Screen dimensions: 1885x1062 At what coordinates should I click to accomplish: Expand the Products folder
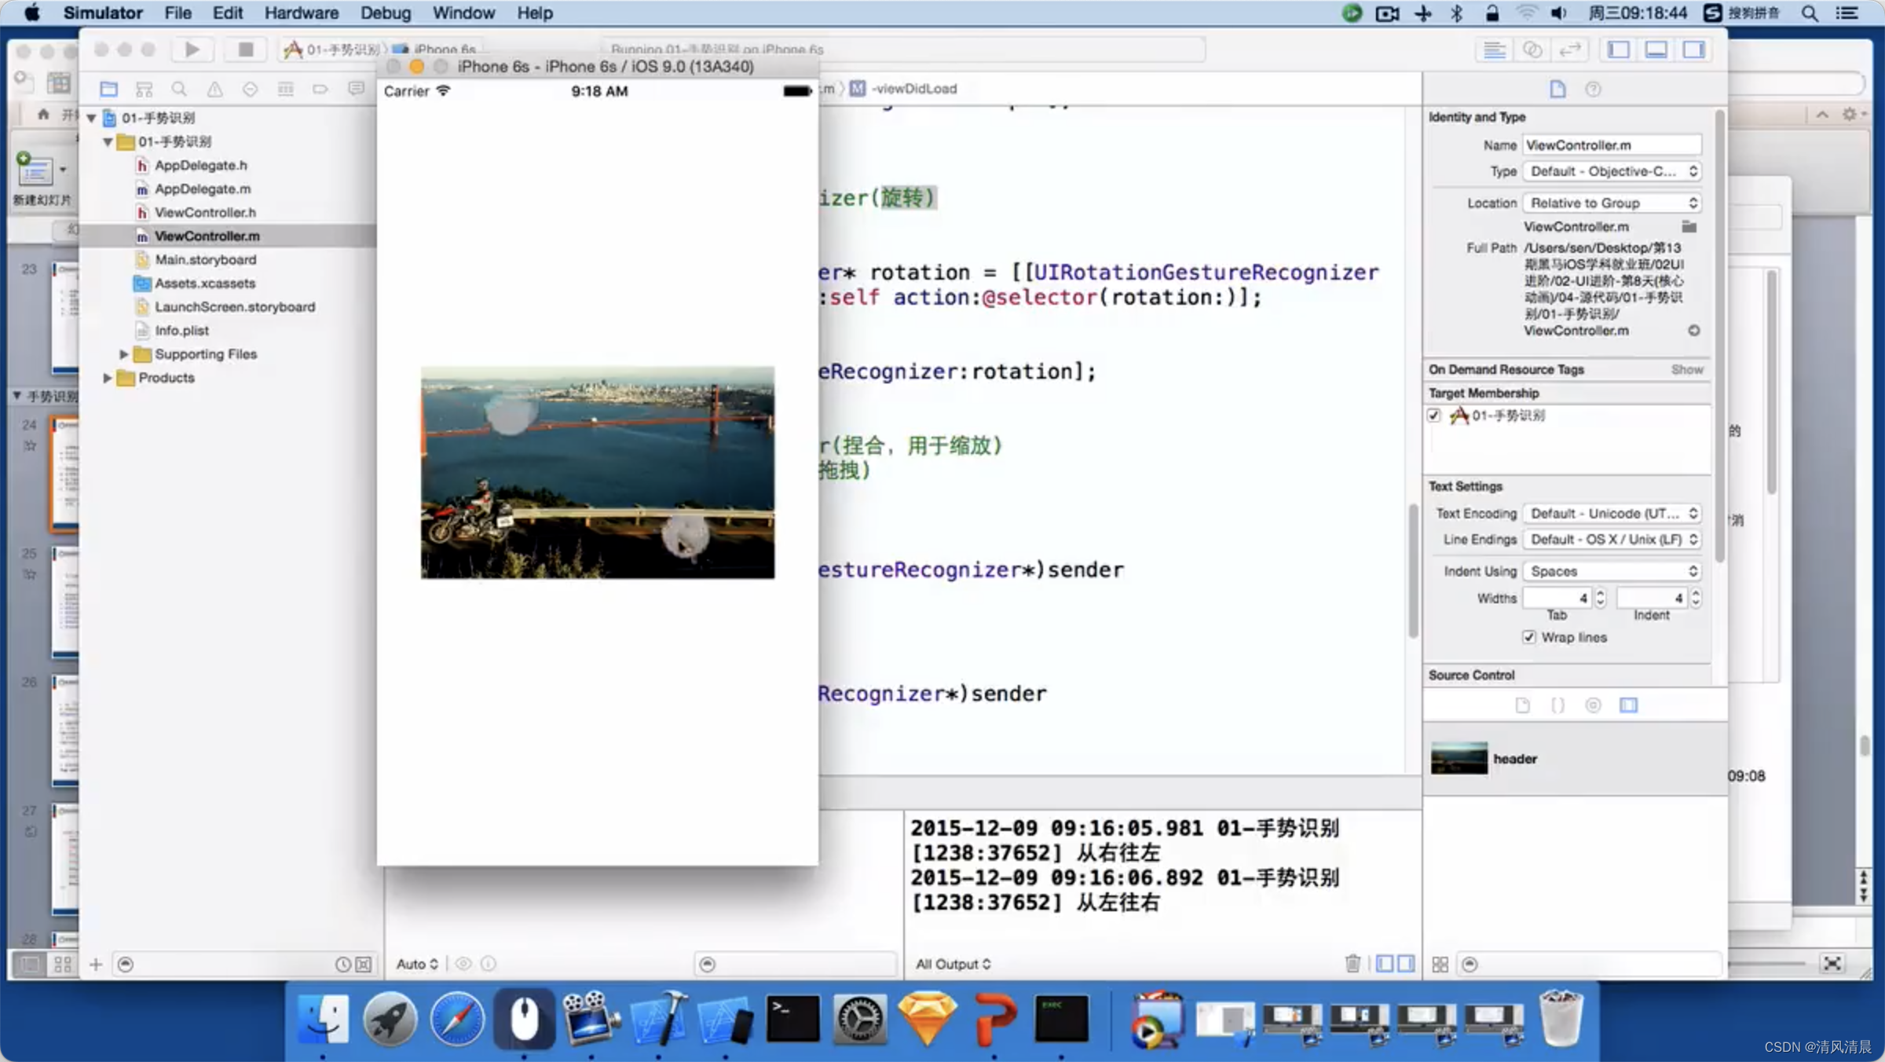point(108,378)
